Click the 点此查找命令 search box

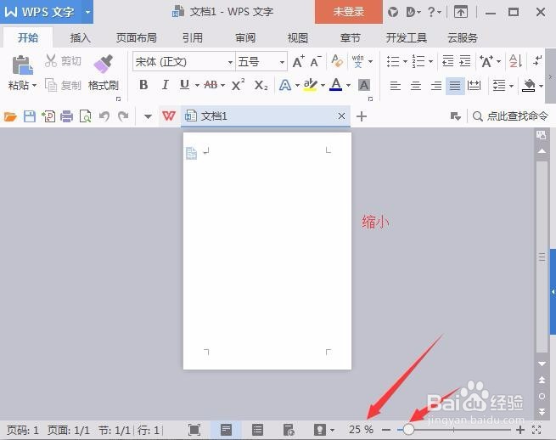pyautogui.click(x=510, y=116)
